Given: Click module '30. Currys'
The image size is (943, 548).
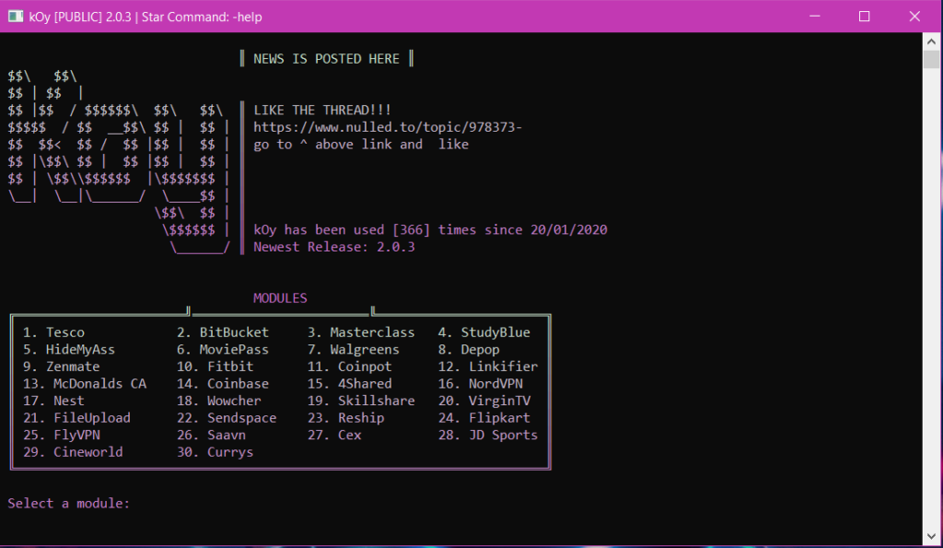Looking at the screenshot, I should (215, 451).
